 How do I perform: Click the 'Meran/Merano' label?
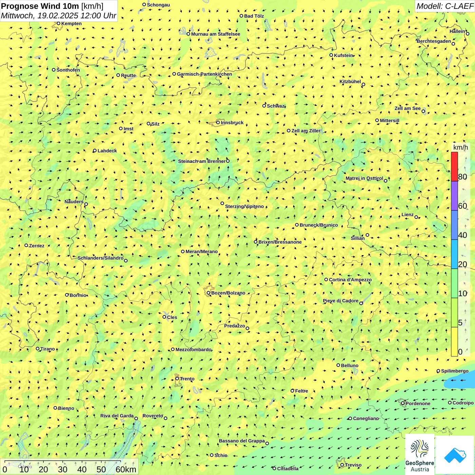coord(202,251)
